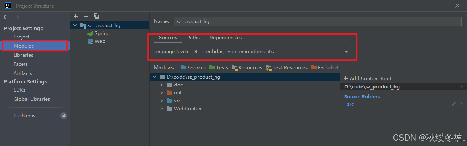Select the D:\code\sz_product_hg root row
The width and height of the screenshot is (467, 146).
[x=245, y=77]
